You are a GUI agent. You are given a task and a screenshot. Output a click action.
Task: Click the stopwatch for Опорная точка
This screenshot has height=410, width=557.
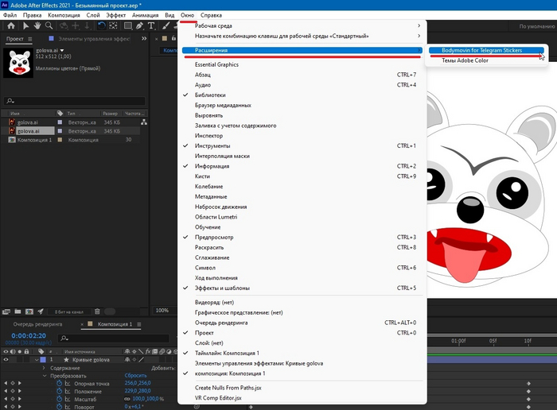tap(60, 384)
